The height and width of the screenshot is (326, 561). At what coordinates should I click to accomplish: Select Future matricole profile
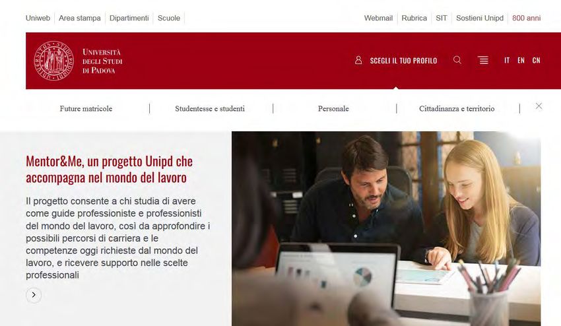86,108
